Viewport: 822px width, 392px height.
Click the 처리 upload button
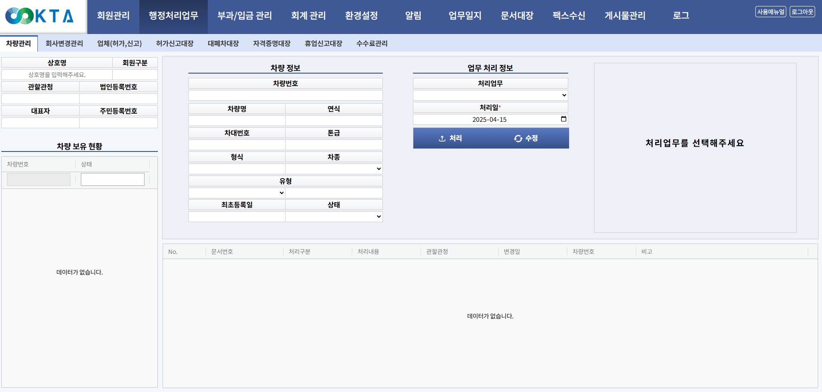coord(450,138)
